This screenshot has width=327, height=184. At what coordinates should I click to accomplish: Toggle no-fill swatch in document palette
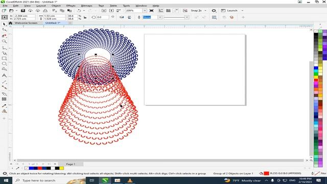[27, 168]
